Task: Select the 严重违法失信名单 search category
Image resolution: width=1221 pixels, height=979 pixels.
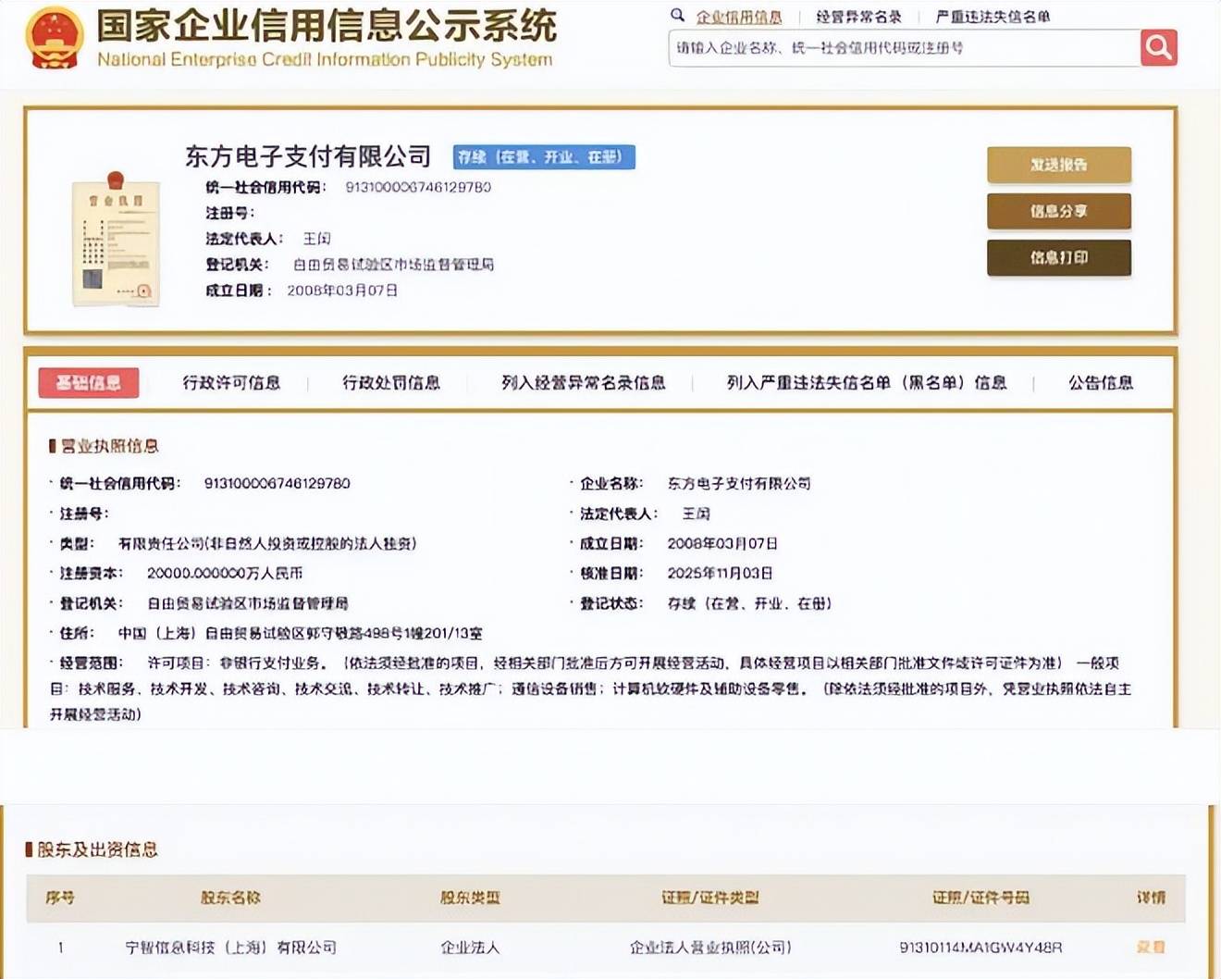Action: [x=993, y=17]
